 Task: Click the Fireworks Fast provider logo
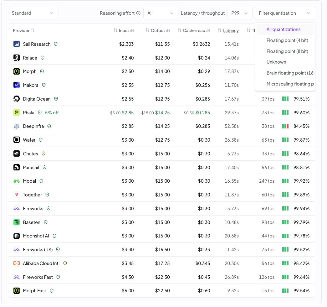click(x=17, y=277)
